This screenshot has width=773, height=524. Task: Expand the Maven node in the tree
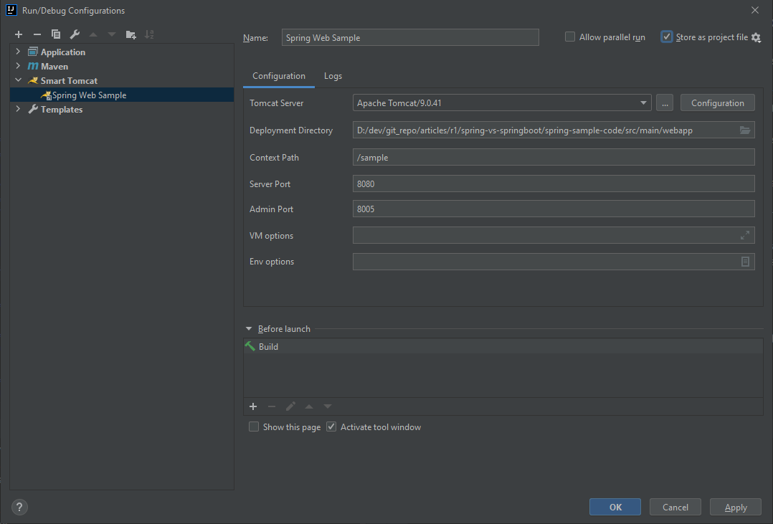(18, 67)
